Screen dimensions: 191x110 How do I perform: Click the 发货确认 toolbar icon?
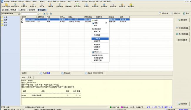[x=131, y=5]
